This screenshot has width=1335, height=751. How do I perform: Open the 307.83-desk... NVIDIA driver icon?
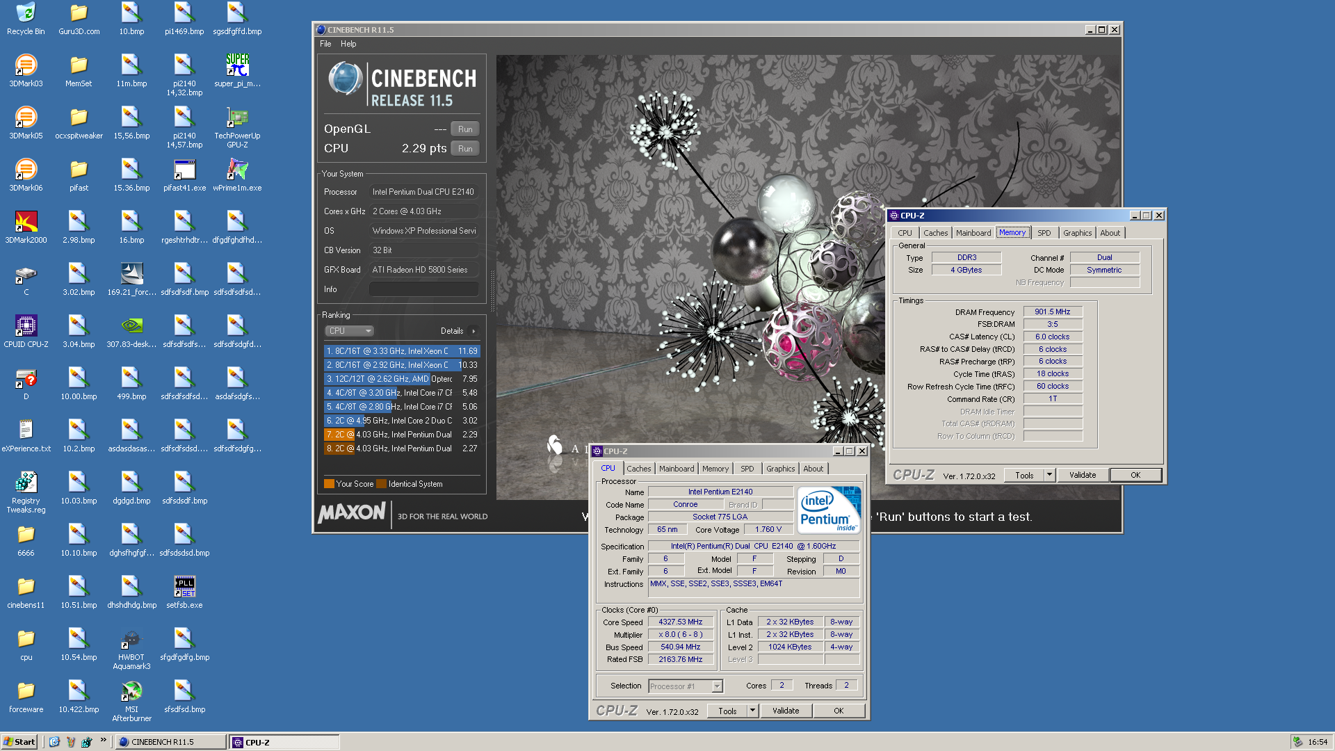(131, 332)
